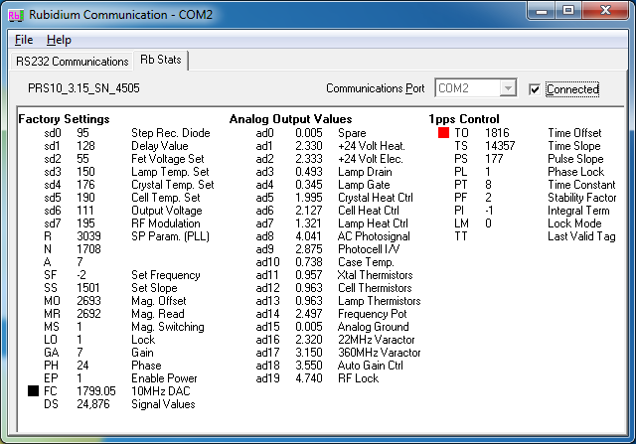Switch to the RS232 Communications tab
This screenshot has width=636, height=444.
point(73,62)
